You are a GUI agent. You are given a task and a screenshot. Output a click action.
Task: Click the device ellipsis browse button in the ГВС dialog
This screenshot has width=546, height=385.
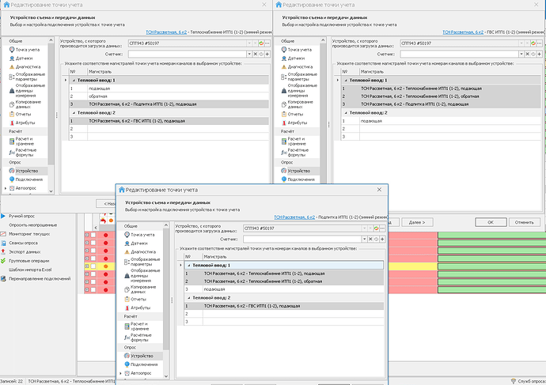pos(540,43)
